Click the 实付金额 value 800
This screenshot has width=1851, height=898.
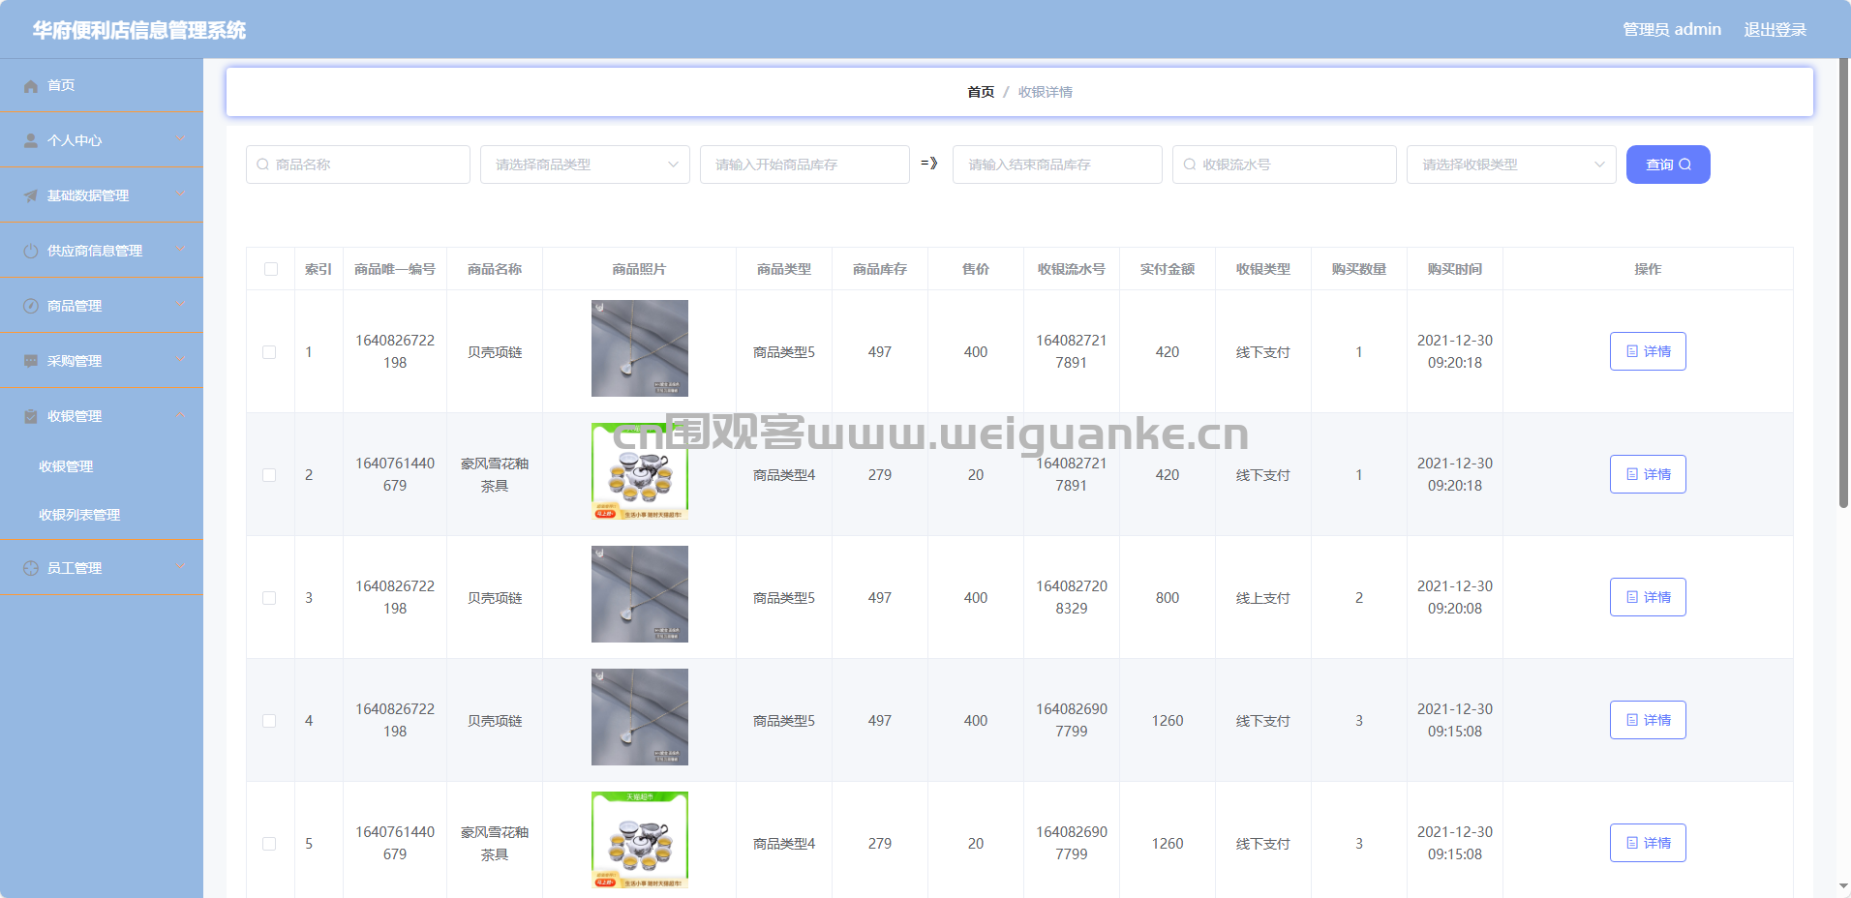1168,598
